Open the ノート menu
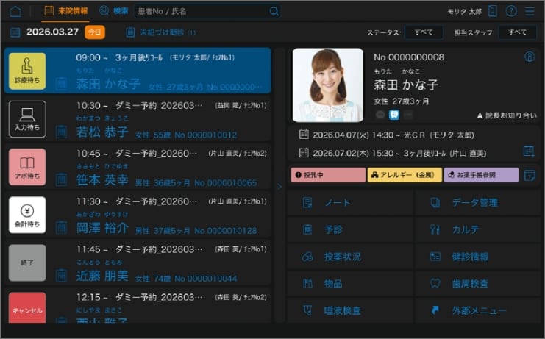Viewport: 545px width, 339px height. pyautogui.click(x=350, y=202)
